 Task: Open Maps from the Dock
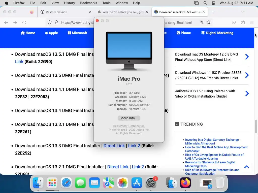click(109, 183)
